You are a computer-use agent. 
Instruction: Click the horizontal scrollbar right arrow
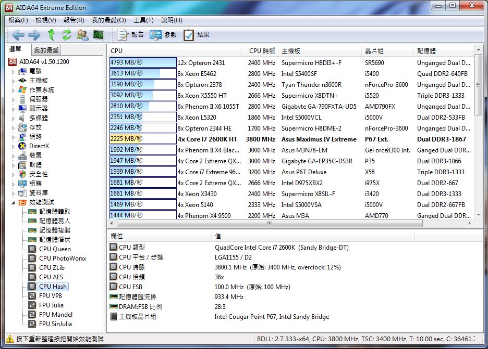[470, 223]
